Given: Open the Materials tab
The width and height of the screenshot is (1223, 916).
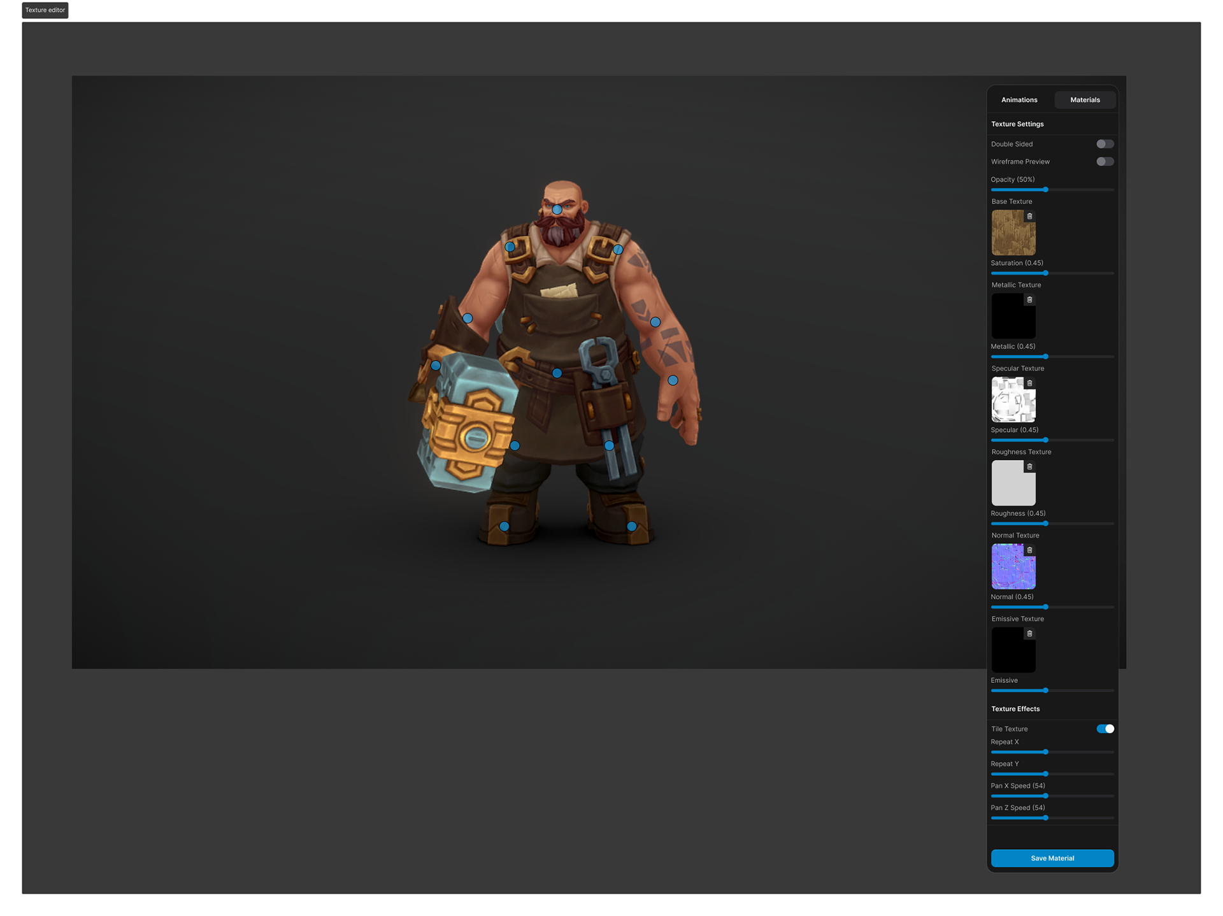Looking at the screenshot, I should tap(1085, 100).
